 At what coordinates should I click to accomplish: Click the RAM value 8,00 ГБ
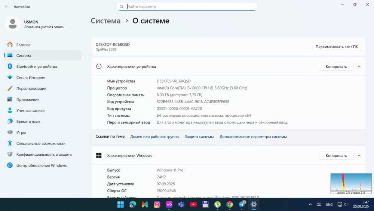(180, 95)
